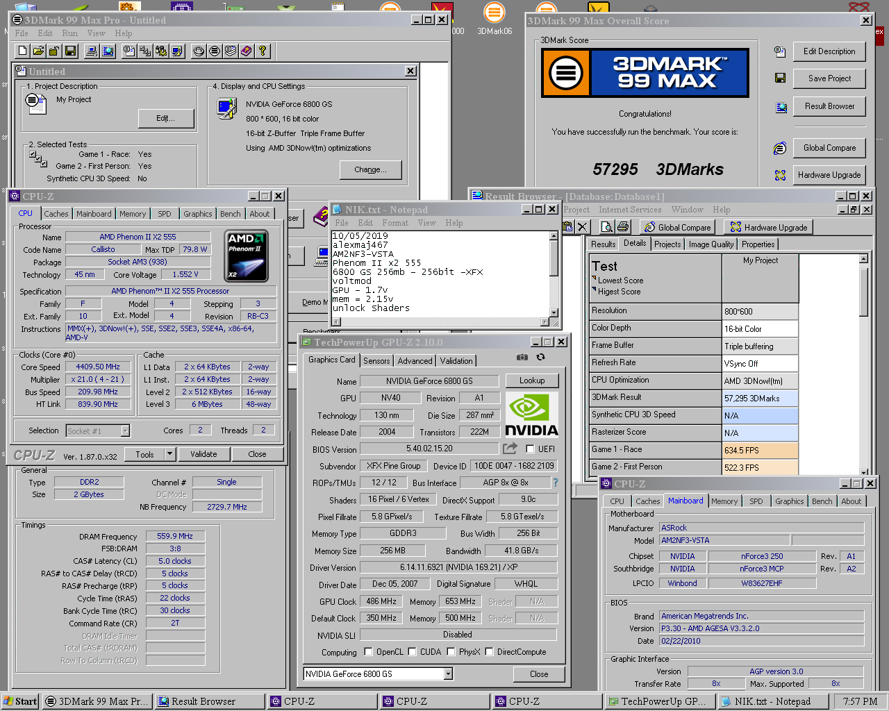Screen dimensions: 889x711
Task: Open the 3DMark06 desktop shortcut
Action: (x=495, y=19)
